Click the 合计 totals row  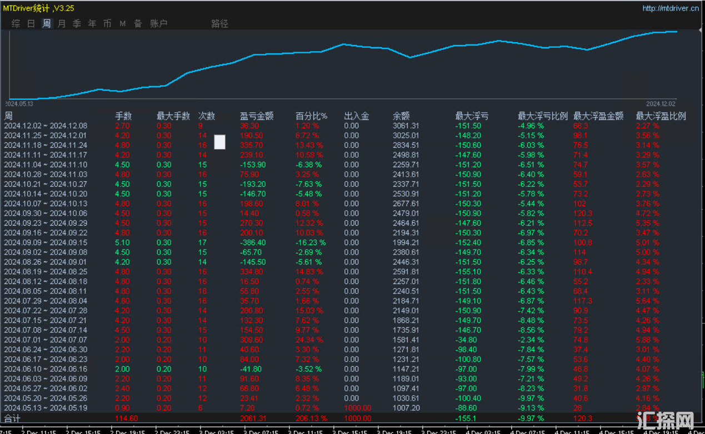point(352,418)
